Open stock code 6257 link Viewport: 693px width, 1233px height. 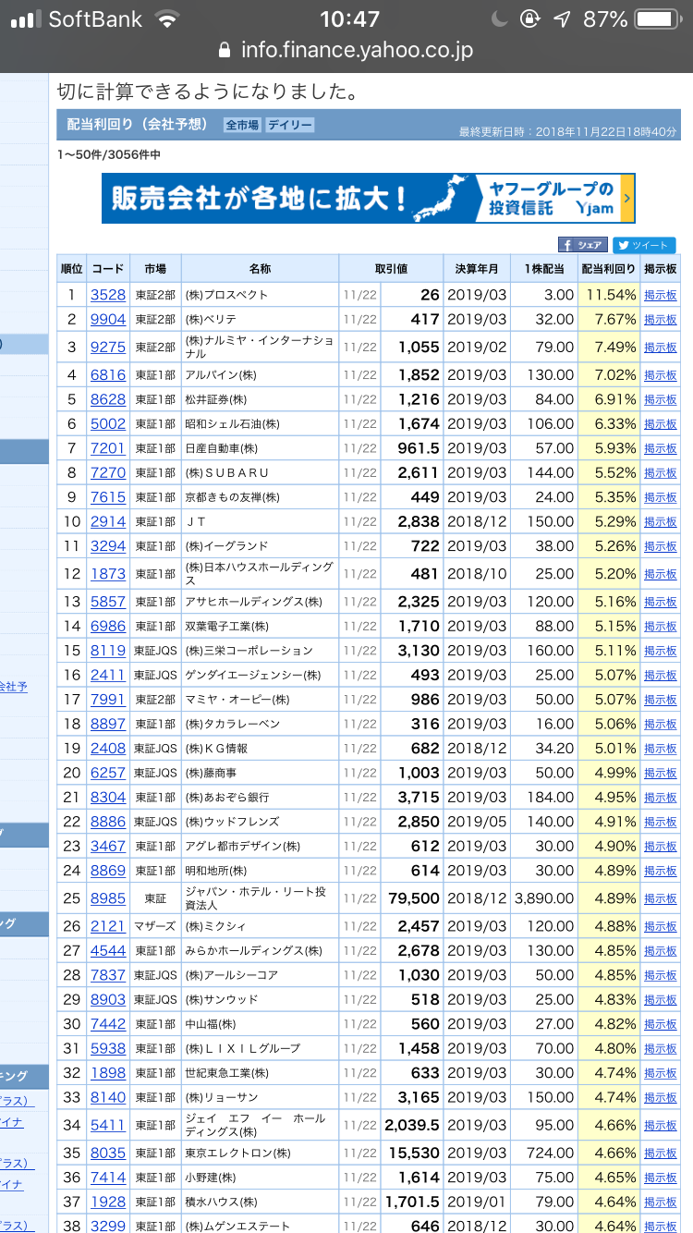[108, 773]
